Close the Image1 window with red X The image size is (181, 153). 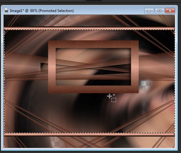[170, 11]
